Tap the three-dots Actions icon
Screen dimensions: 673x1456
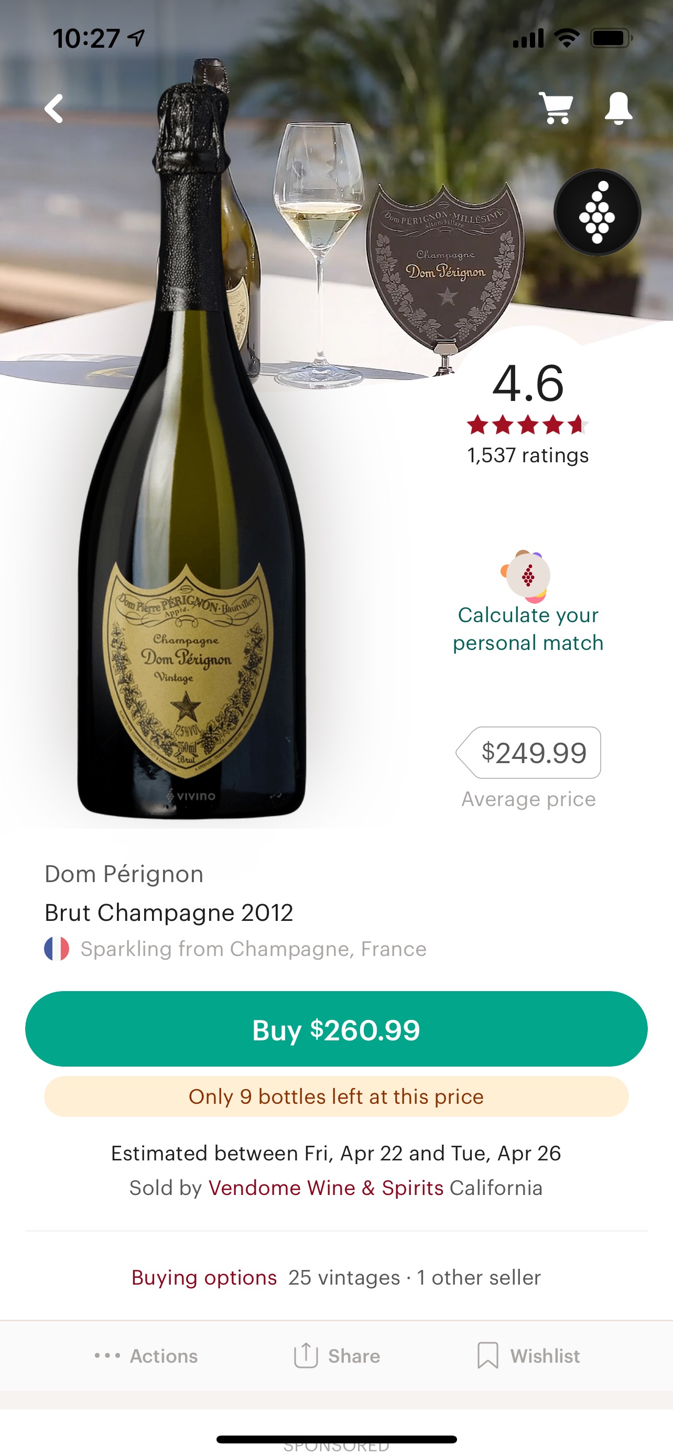(x=107, y=1355)
